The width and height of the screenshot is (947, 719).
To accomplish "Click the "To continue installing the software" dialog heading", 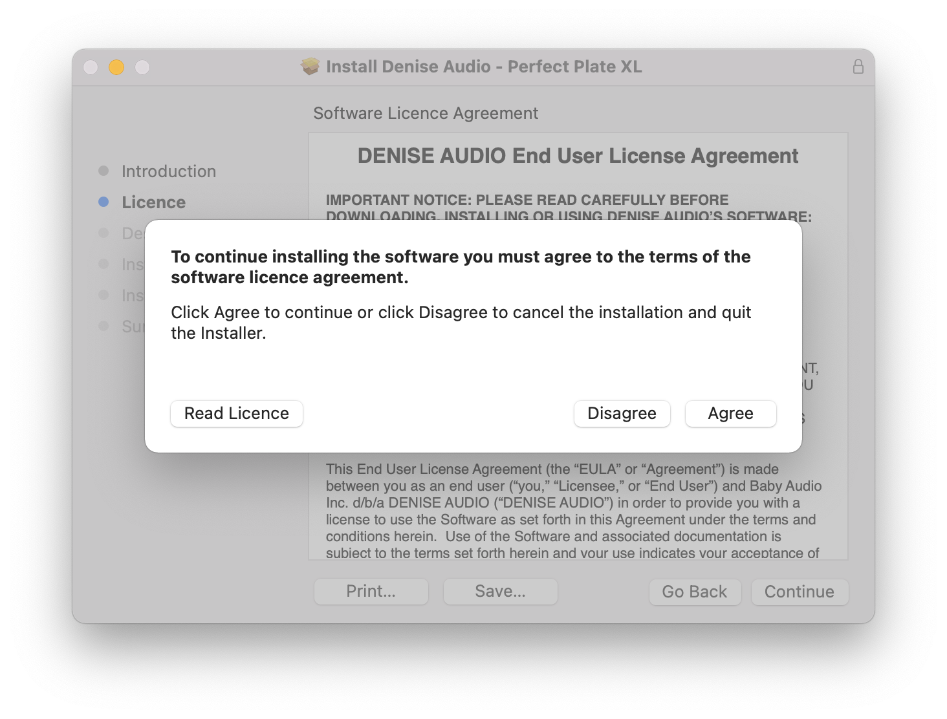I will point(461,267).
